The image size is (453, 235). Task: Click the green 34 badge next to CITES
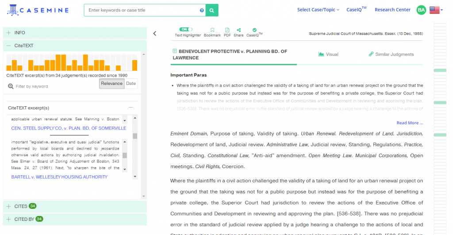32,206
